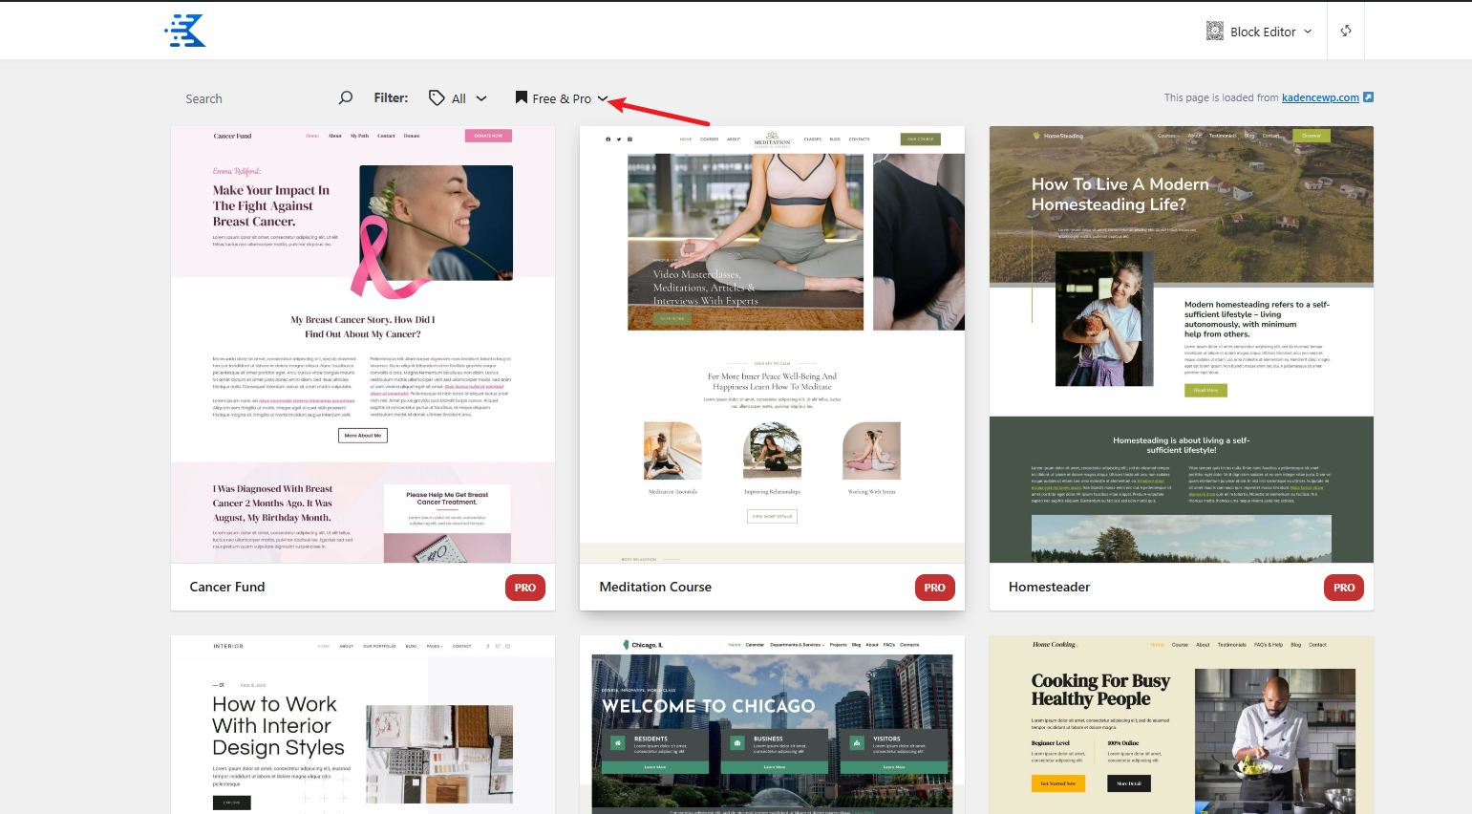Click the tag filter icon
Viewport: 1472px width, 814px height.
click(437, 97)
